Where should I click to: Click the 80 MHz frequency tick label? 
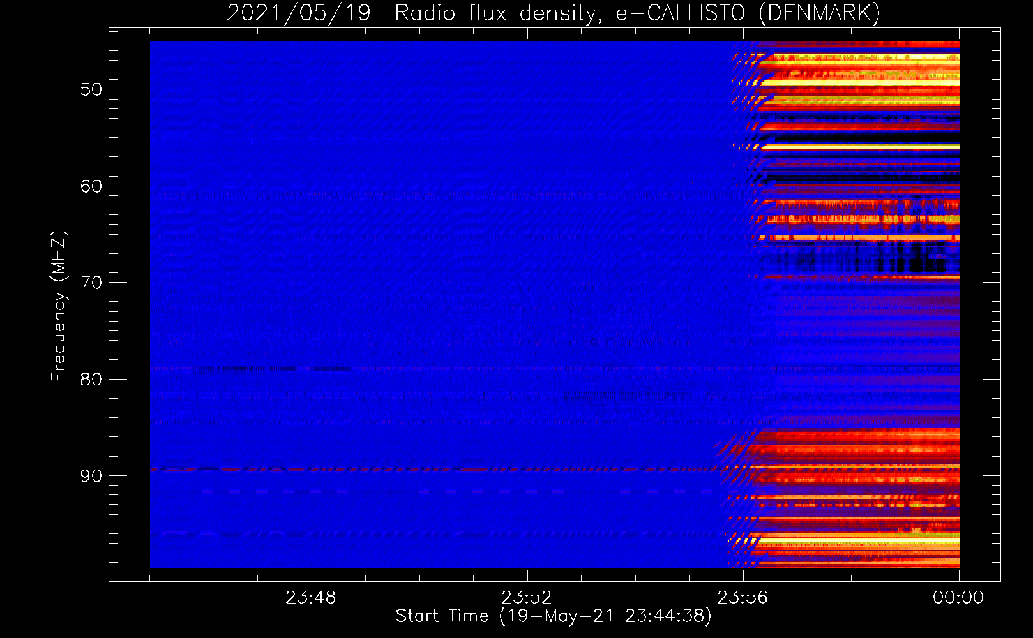coord(91,380)
